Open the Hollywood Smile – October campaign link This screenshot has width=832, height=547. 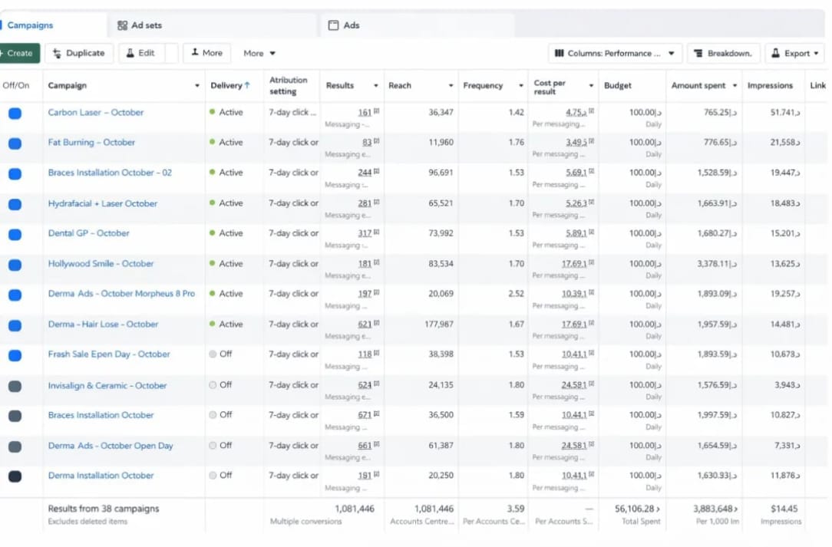101,264
